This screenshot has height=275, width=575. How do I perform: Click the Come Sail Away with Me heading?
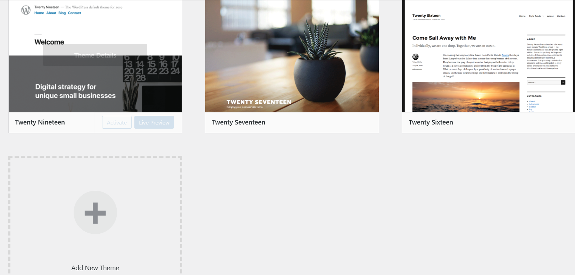444,38
